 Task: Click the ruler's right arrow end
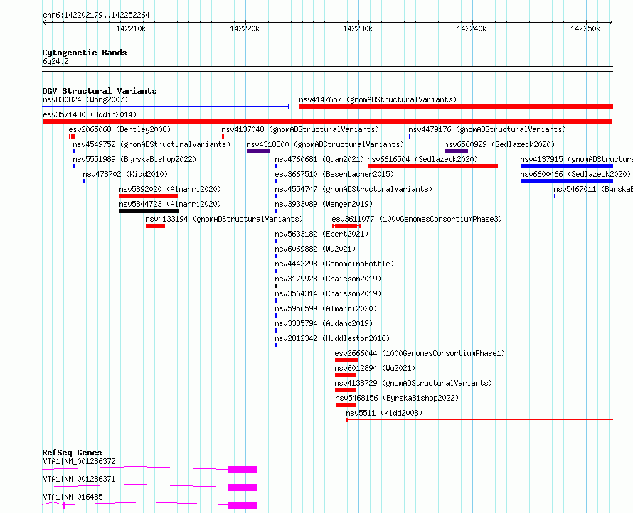point(611,22)
